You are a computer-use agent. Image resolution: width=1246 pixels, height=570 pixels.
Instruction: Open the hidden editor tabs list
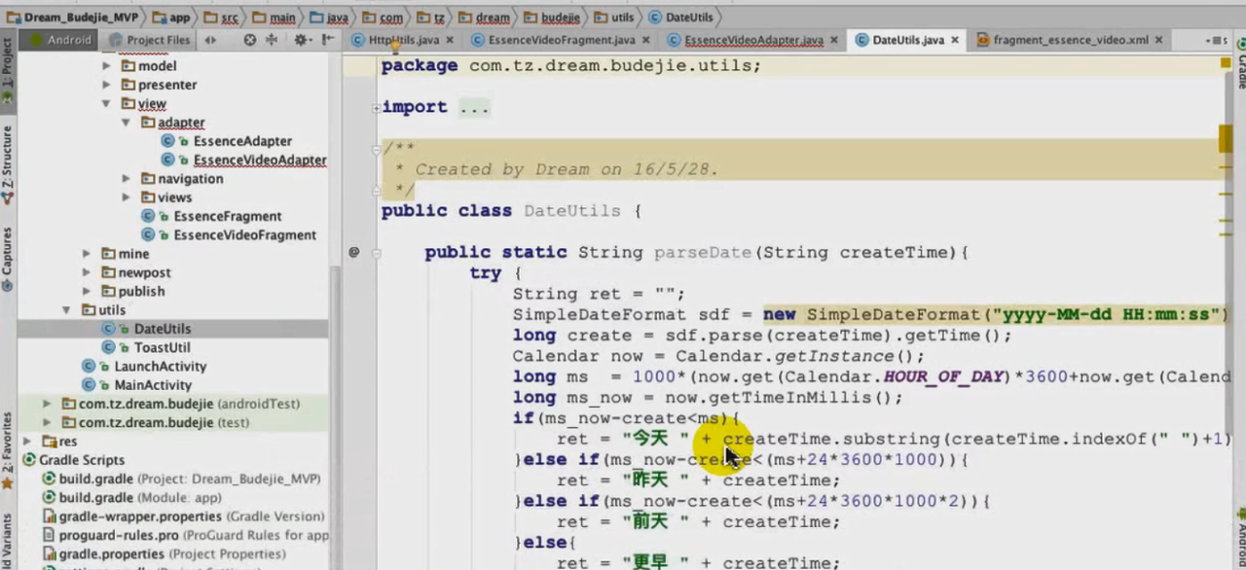pyautogui.click(x=1216, y=40)
